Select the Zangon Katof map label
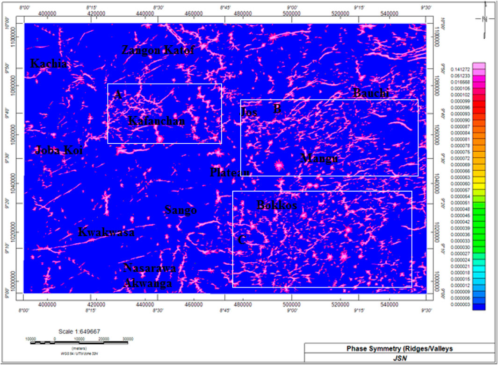 click(158, 50)
